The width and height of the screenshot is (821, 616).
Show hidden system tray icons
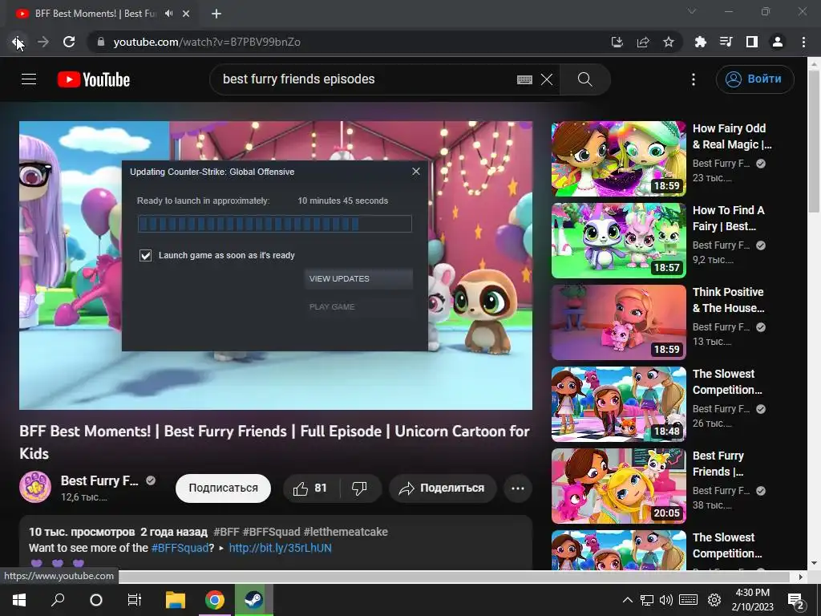(x=627, y=600)
